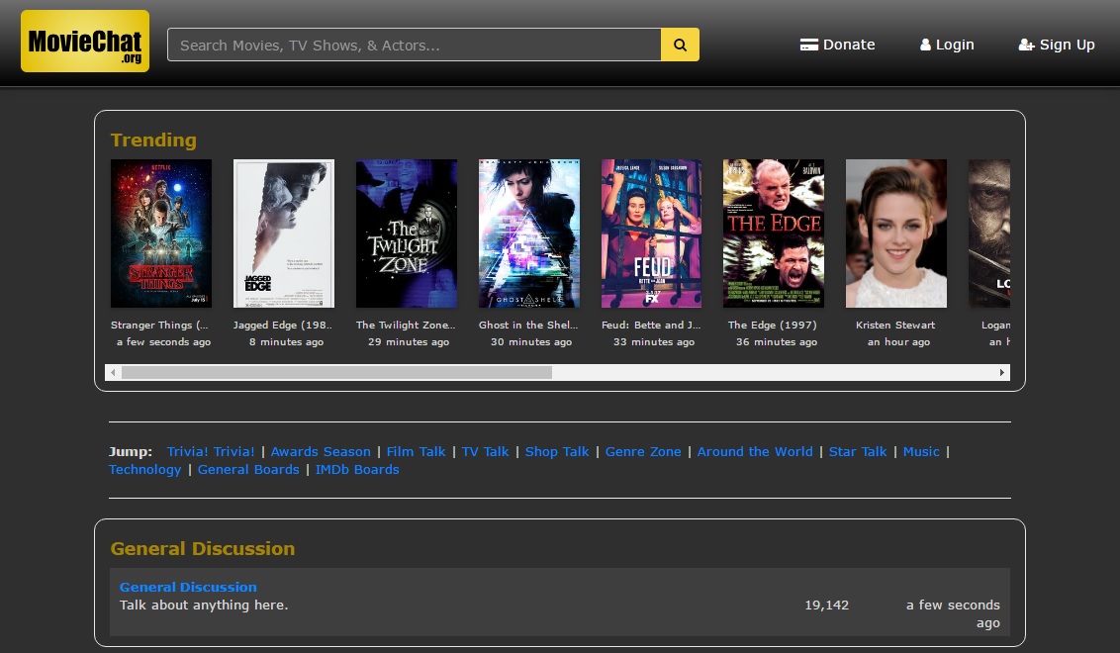1120x653 pixels.
Task: Click the yellow search magnifier button
Action: click(x=680, y=45)
